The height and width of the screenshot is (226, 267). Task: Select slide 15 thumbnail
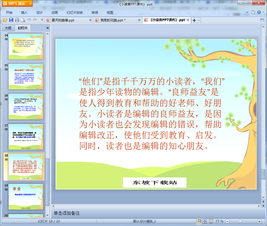click(26, 77)
